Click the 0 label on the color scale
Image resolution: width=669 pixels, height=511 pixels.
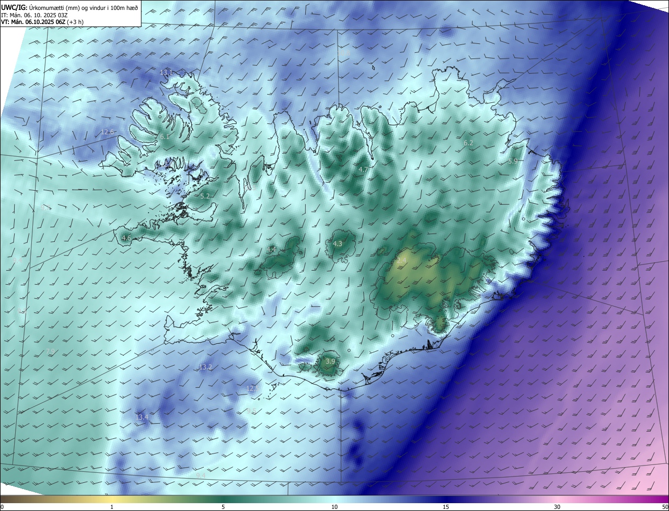pyautogui.click(x=2, y=507)
